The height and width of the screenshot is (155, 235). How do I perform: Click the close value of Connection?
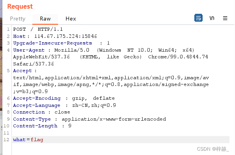[x=62, y=112]
